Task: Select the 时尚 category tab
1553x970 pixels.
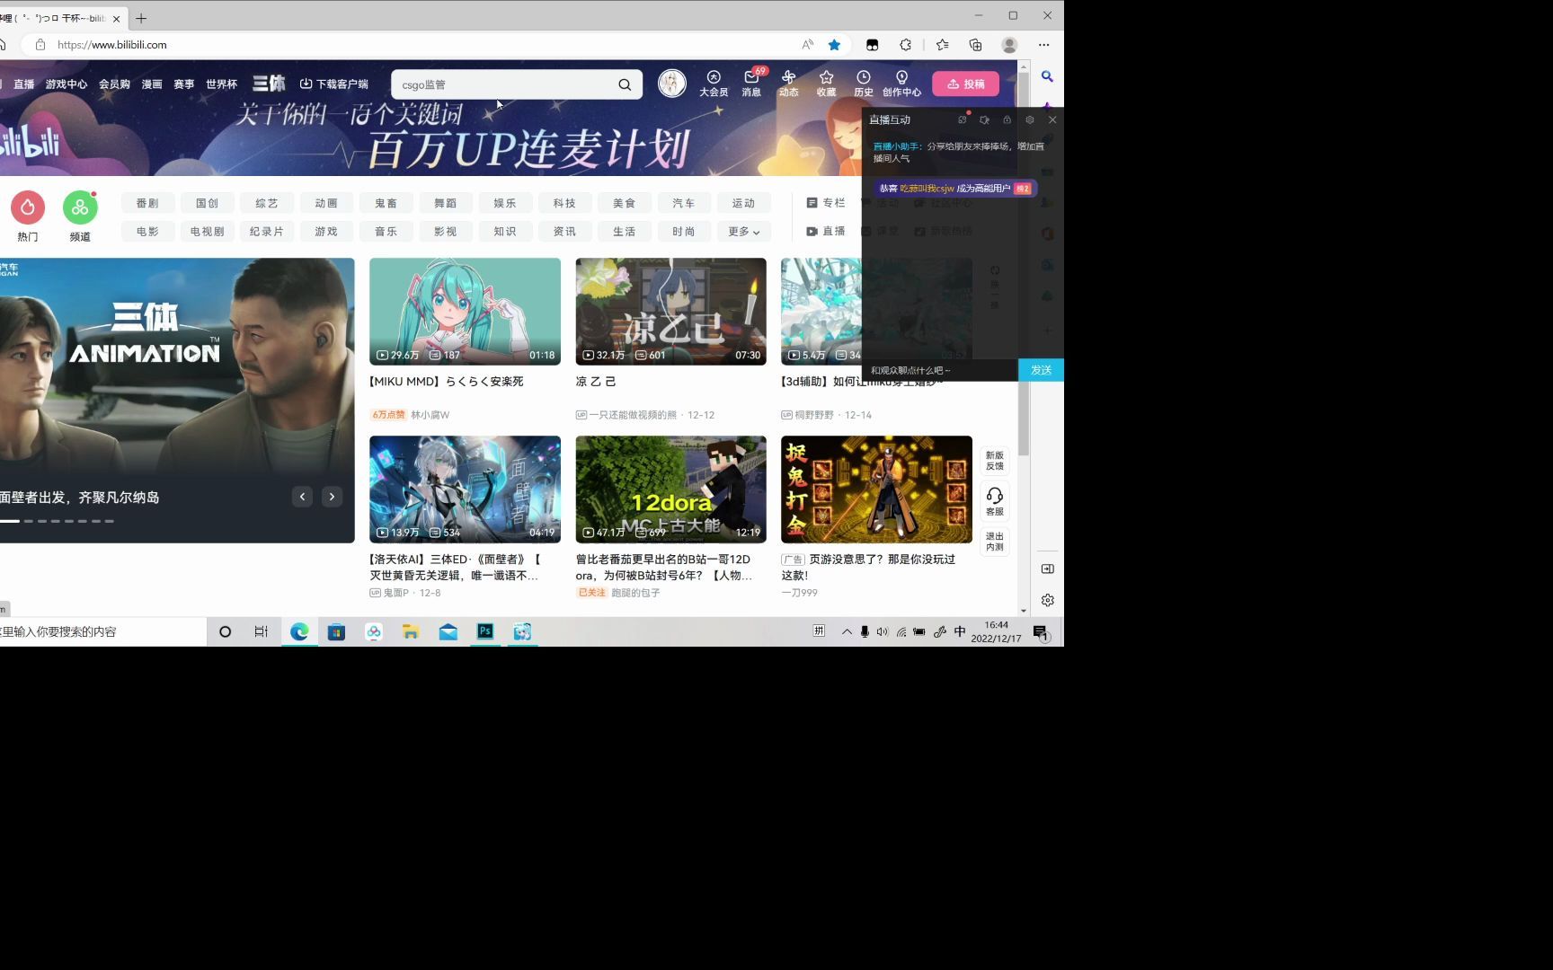Action: [684, 232]
